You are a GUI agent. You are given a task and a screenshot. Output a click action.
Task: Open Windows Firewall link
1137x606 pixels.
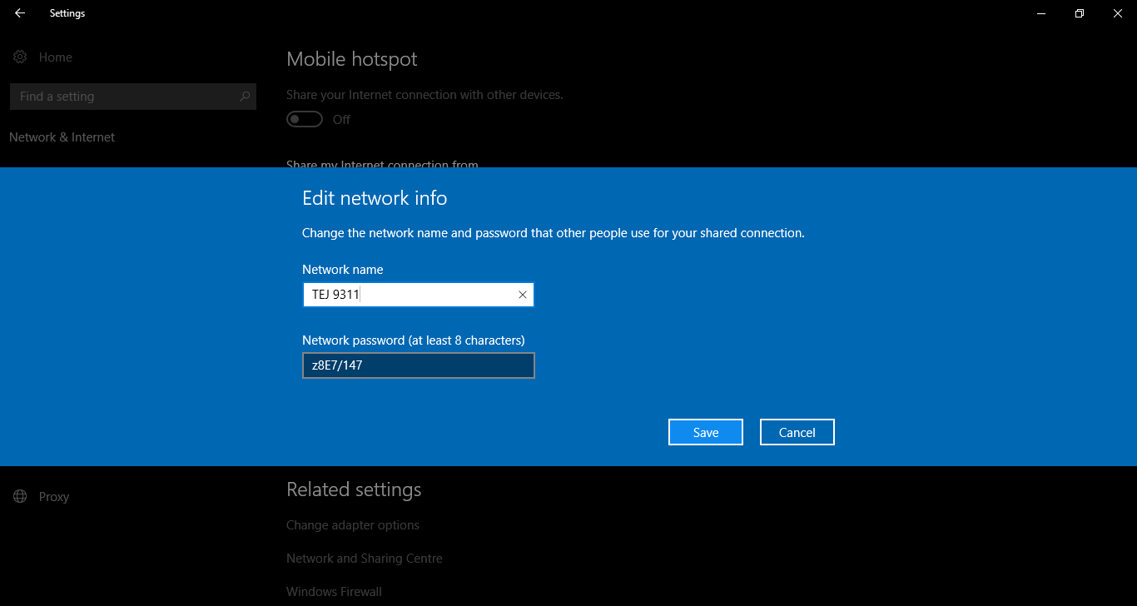coord(334,592)
